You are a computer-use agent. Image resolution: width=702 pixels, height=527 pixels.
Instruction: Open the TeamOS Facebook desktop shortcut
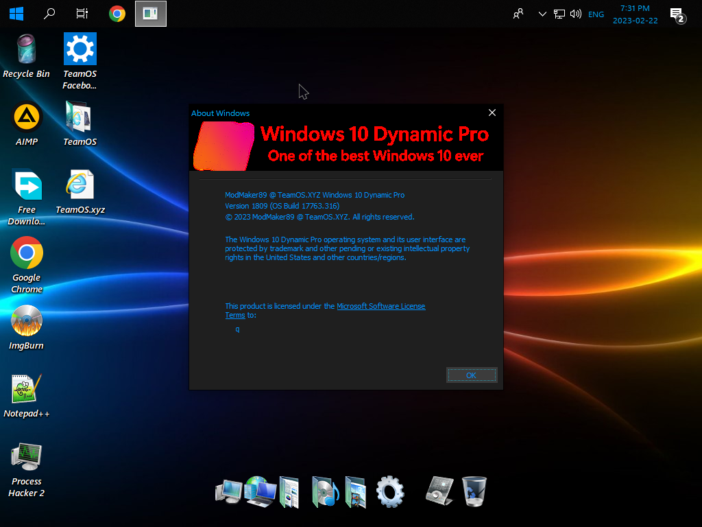(80, 61)
